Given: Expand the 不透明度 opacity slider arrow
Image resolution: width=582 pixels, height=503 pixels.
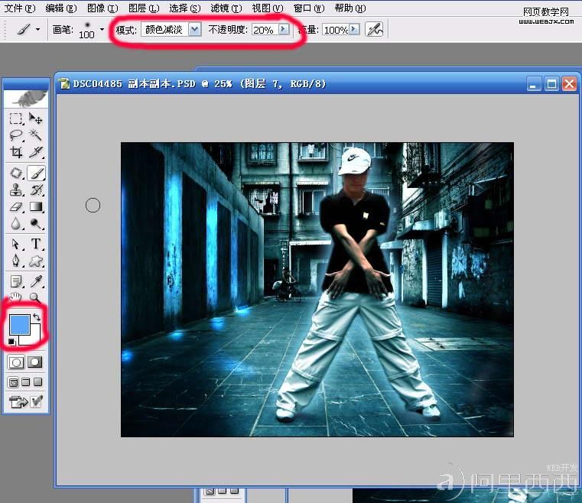Looking at the screenshot, I should 284,30.
